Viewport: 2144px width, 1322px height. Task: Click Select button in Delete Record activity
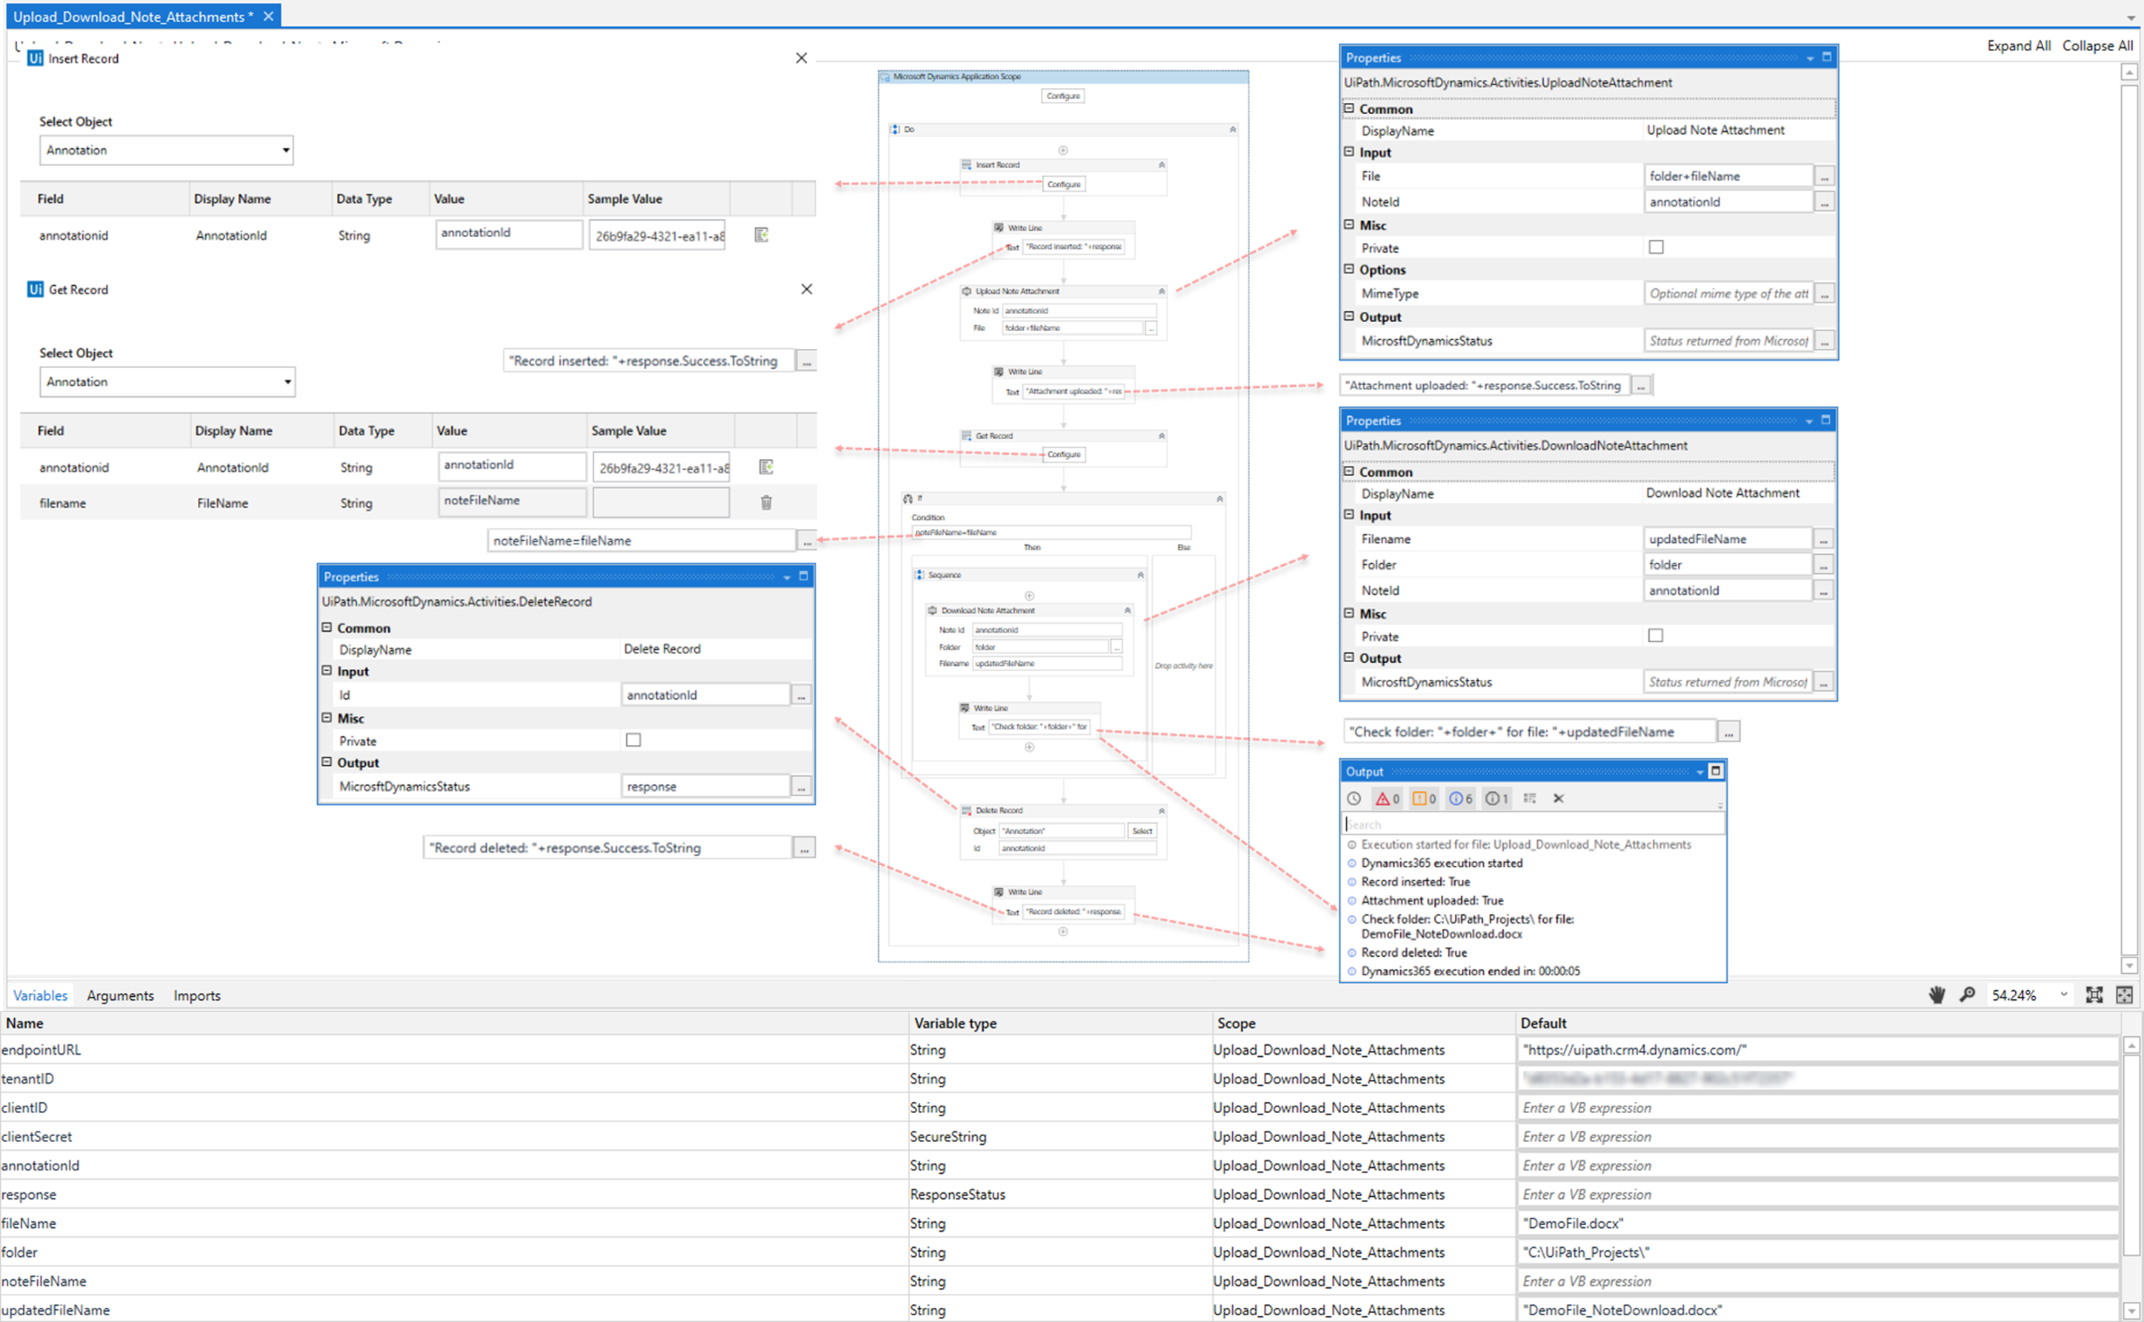pyautogui.click(x=1142, y=831)
